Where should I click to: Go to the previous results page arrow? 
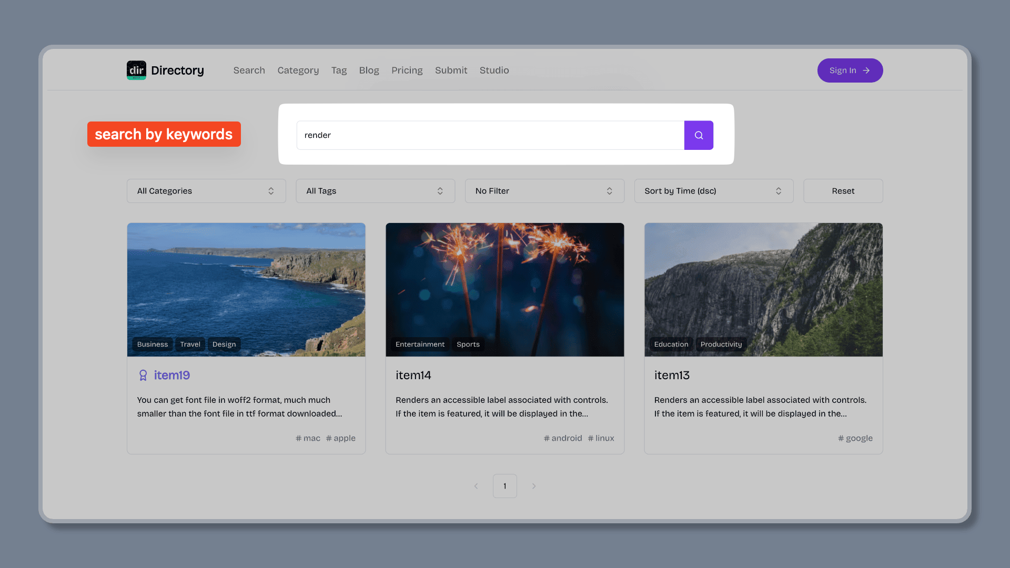click(476, 486)
